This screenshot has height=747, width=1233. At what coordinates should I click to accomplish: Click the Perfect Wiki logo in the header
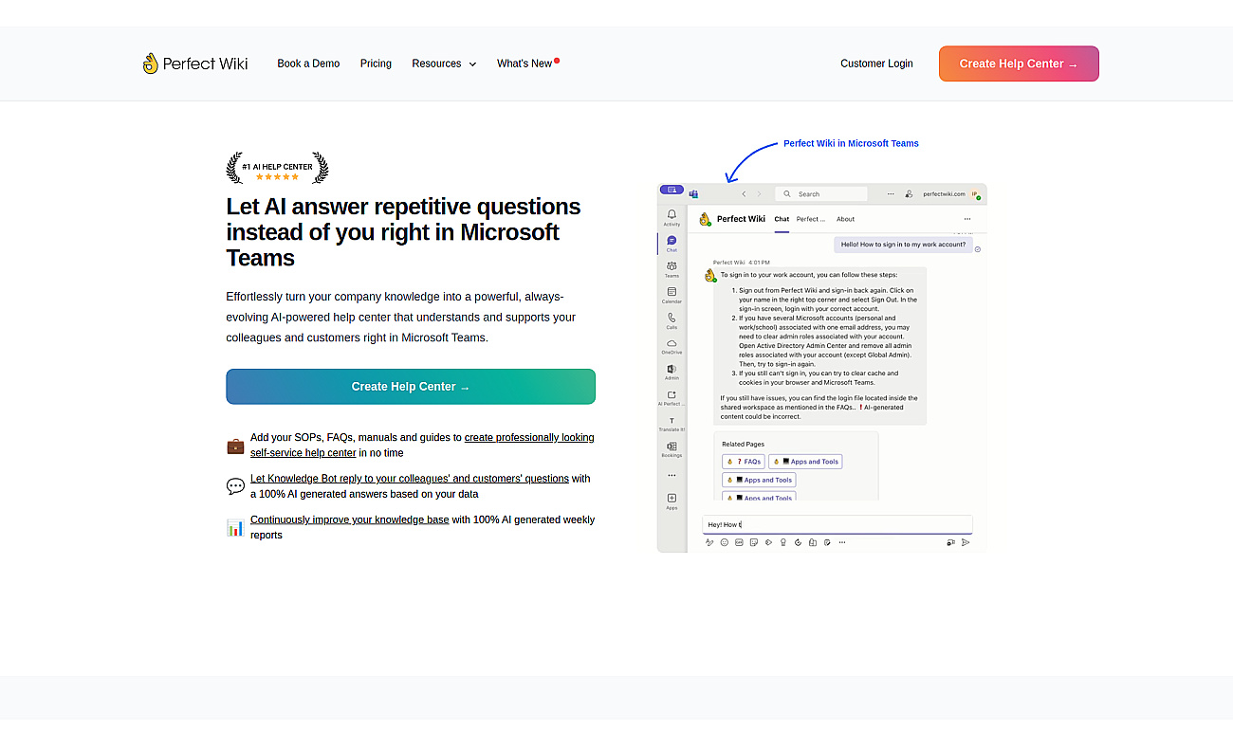(195, 64)
